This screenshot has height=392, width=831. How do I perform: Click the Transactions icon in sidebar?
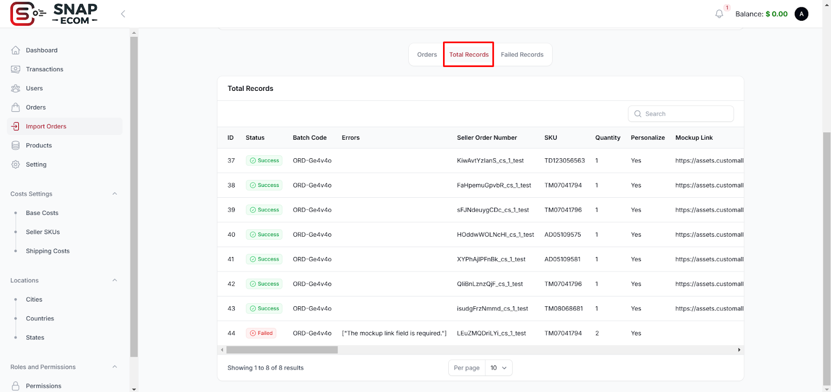(16, 70)
